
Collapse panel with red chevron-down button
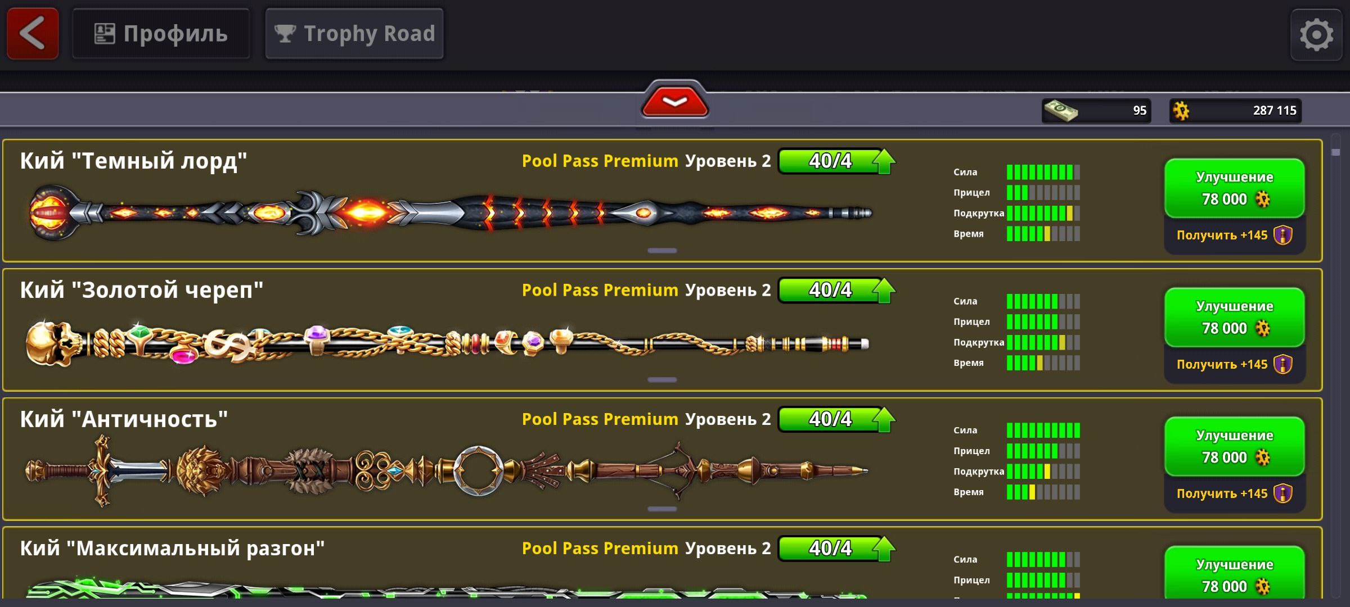[675, 101]
